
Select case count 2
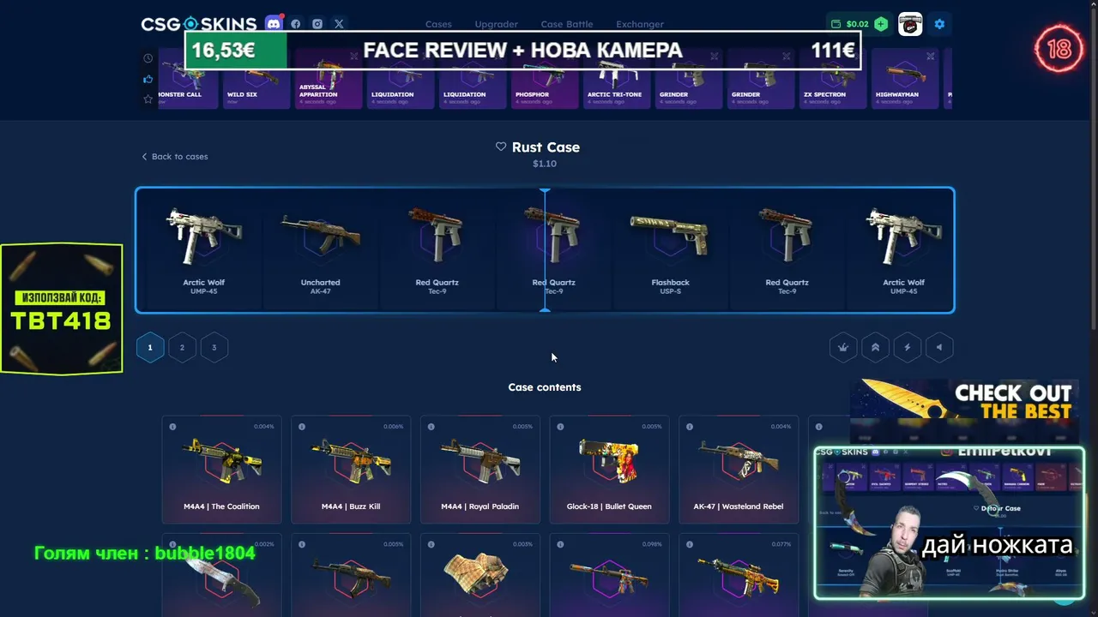pyautogui.click(x=182, y=347)
